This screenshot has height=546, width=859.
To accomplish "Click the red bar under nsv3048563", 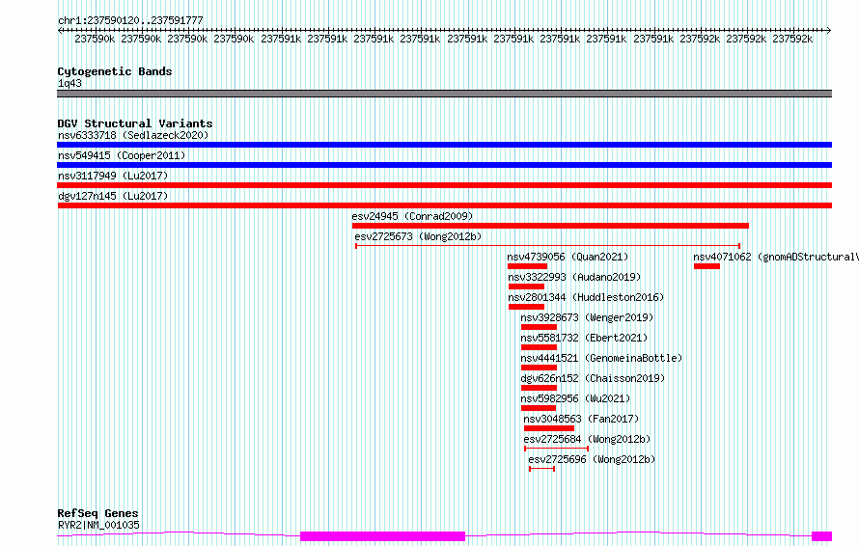I will tap(549, 428).
